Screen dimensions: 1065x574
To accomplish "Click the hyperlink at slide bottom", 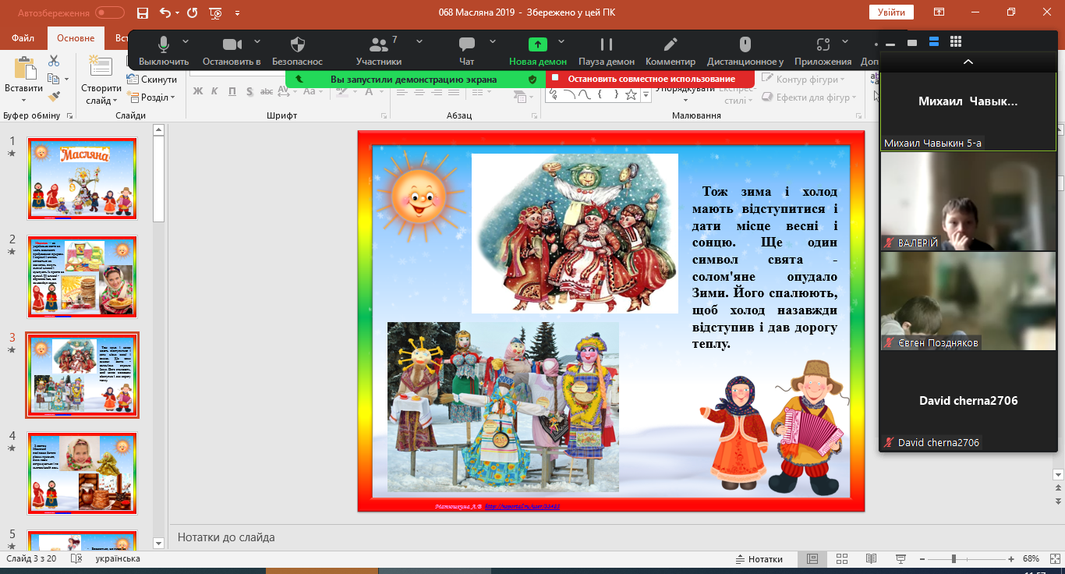I will click(x=522, y=506).
